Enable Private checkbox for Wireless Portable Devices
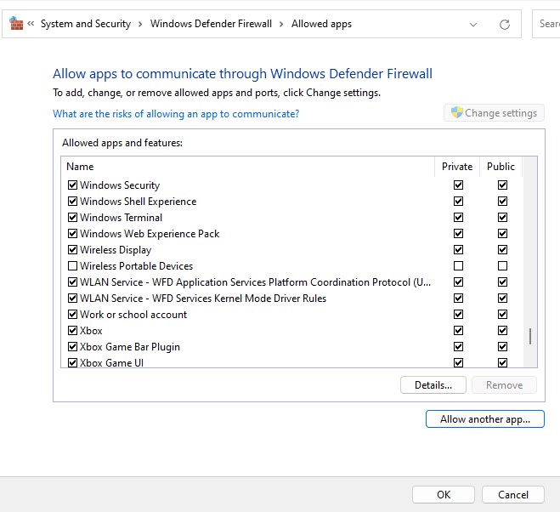The image size is (560, 512). (x=459, y=265)
